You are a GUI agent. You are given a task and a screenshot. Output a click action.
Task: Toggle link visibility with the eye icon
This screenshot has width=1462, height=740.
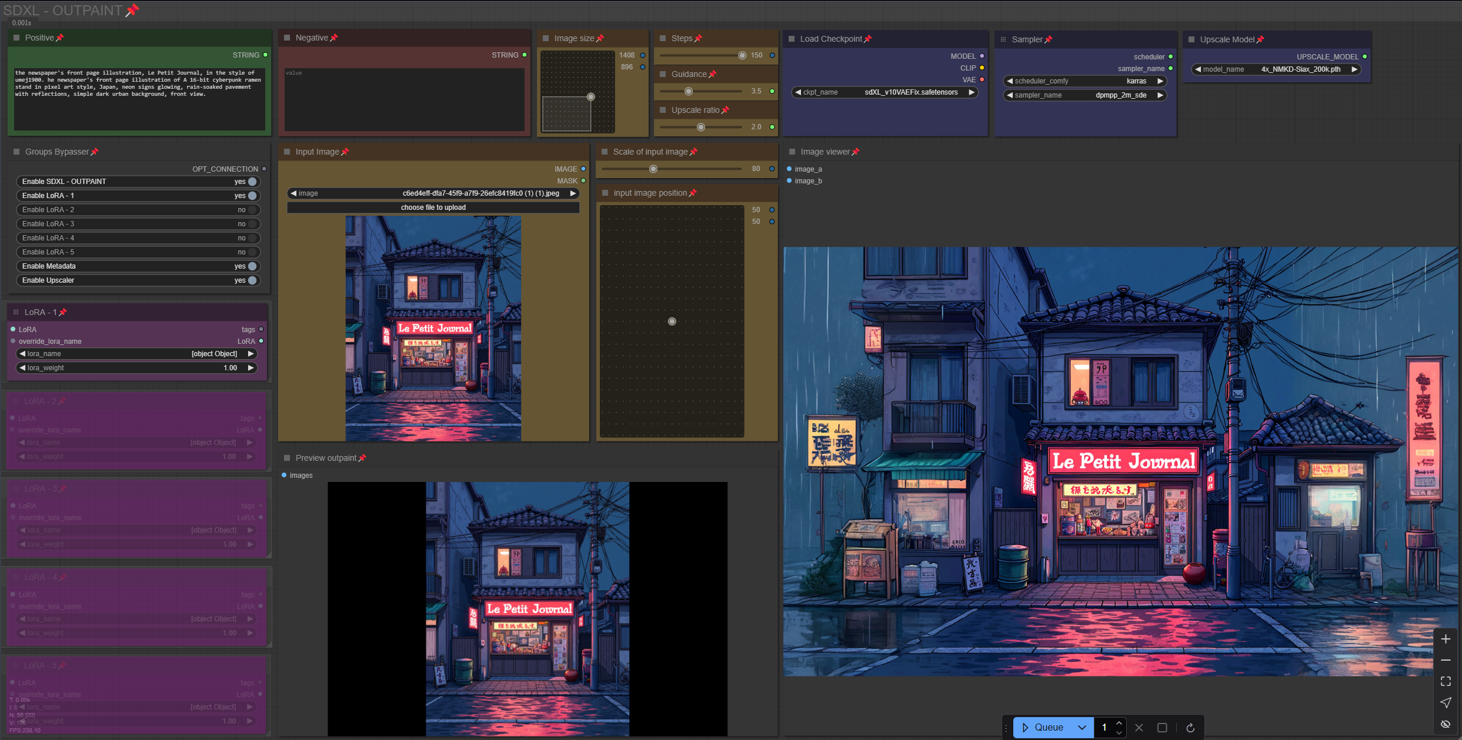[1446, 724]
